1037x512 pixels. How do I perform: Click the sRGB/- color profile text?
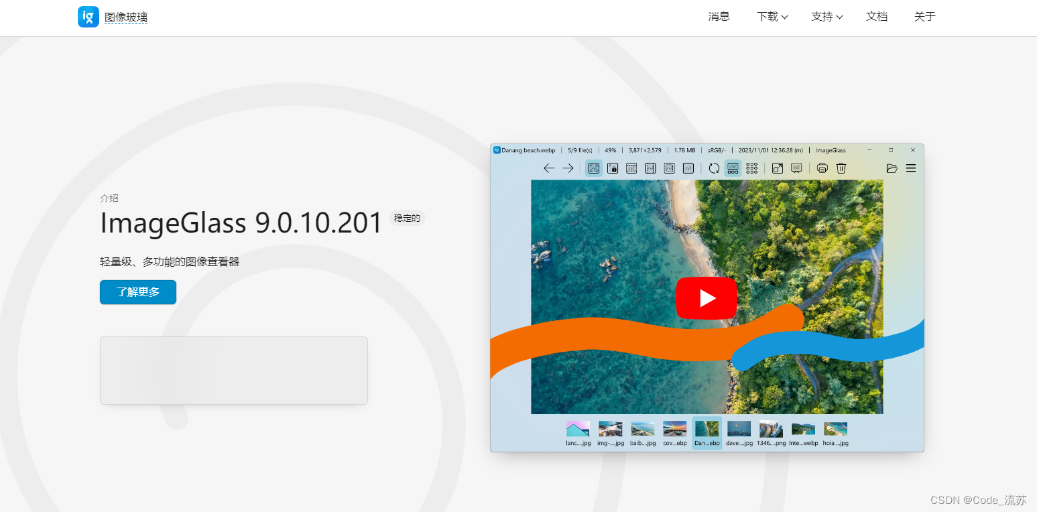coord(717,150)
